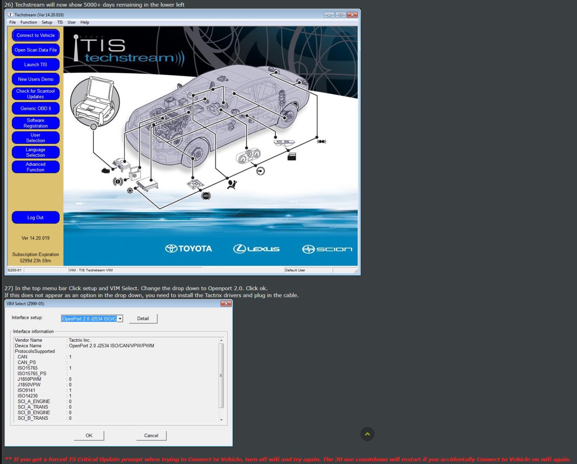Image resolution: width=577 pixels, height=464 pixels.
Task: Click the Techstream title bar app icon
Action: click(x=10, y=15)
